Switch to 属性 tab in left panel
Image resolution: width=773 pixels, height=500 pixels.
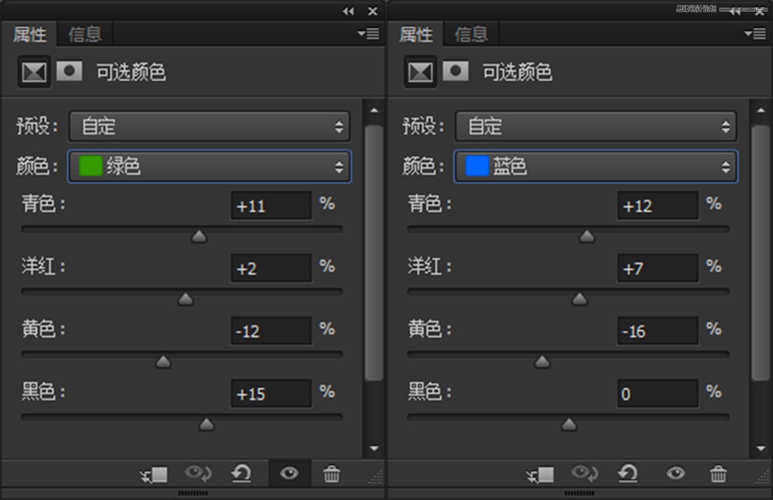30,34
